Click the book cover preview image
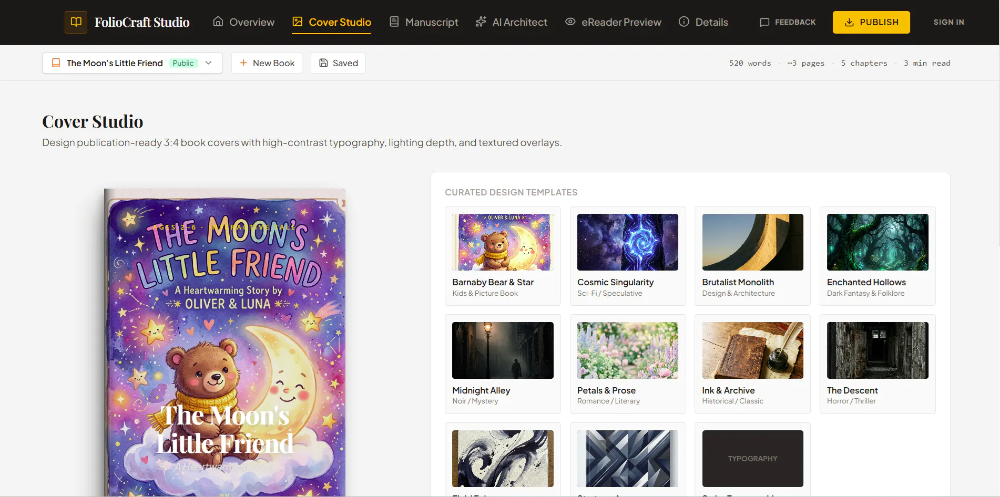Viewport: 1000px width, 497px height. (225, 343)
